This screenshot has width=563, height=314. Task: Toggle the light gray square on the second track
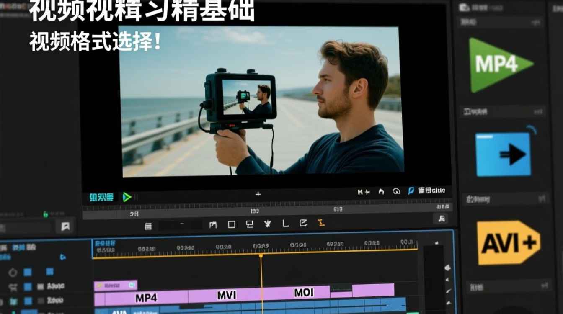coord(40,287)
